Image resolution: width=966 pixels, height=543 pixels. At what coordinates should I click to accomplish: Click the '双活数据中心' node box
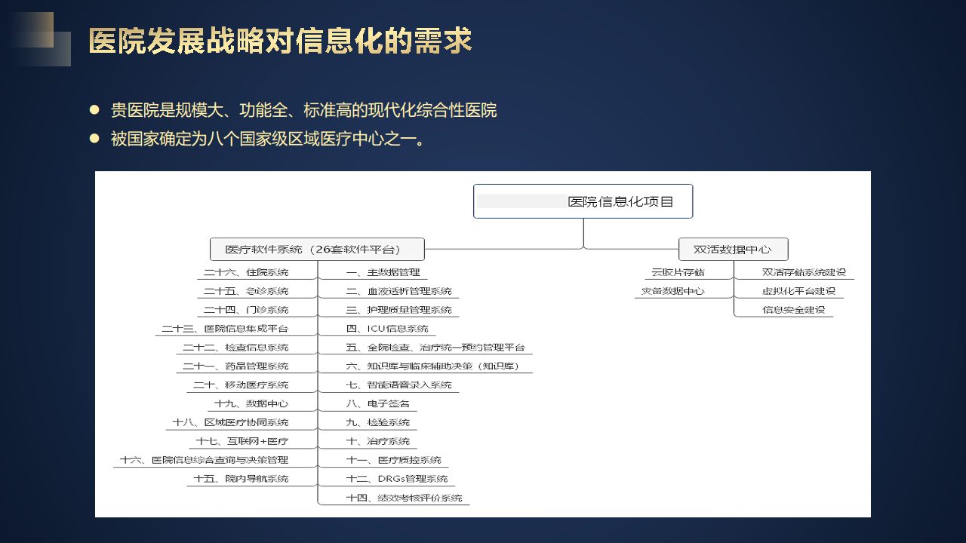point(734,250)
